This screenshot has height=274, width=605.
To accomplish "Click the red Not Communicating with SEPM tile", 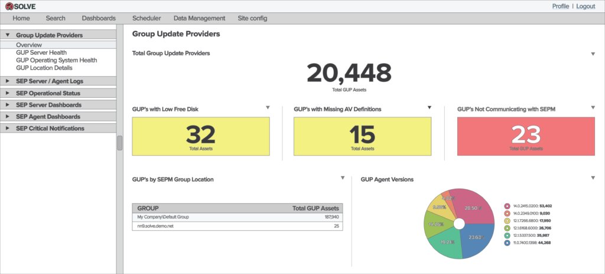I will [526, 136].
